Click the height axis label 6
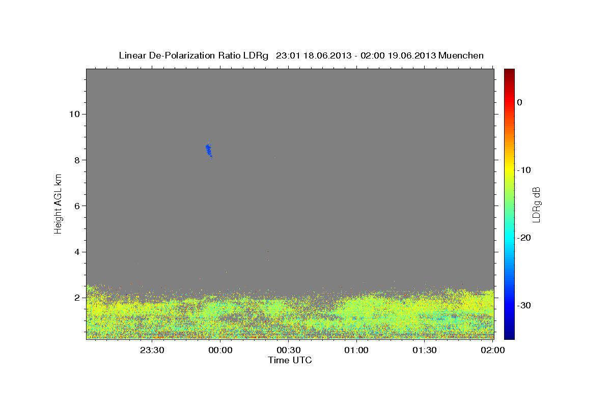 (x=76, y=206)
